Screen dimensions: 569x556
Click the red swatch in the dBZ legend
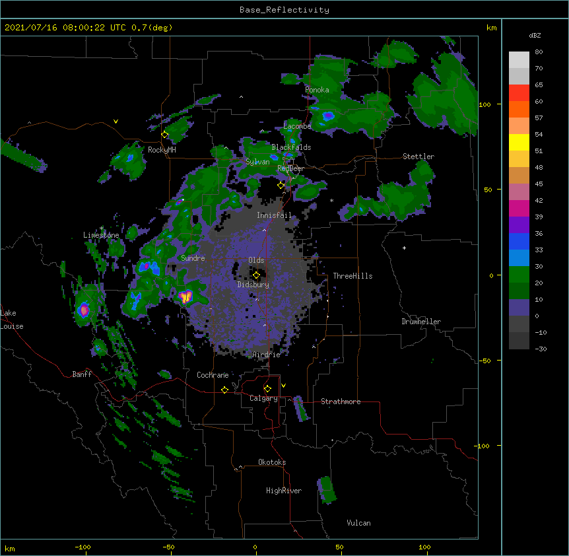[519, 93]
